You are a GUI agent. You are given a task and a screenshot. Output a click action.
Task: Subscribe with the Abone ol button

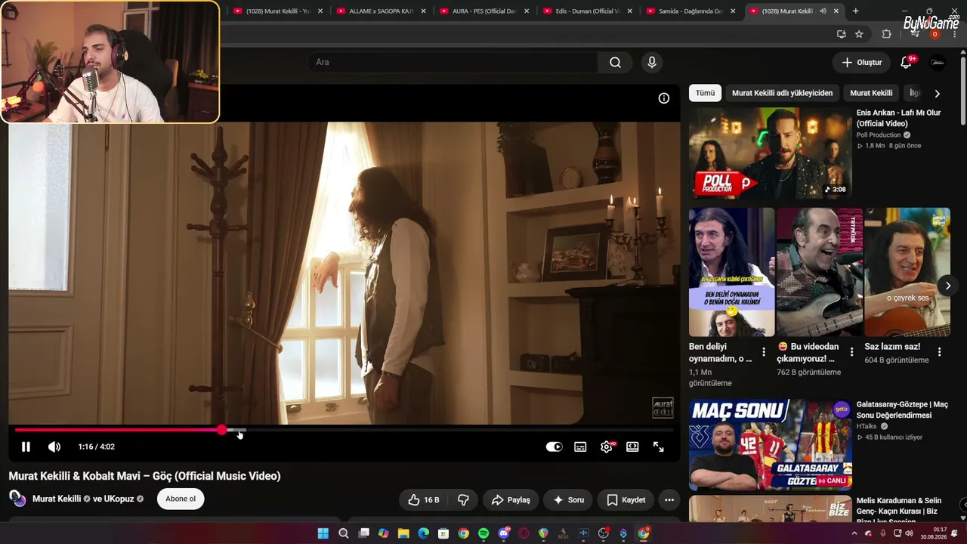(x=181, y=499)
